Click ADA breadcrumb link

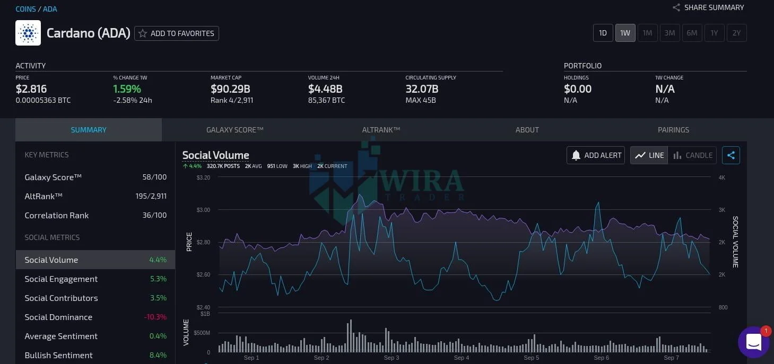pyautogui.click(x=50, y=9)
